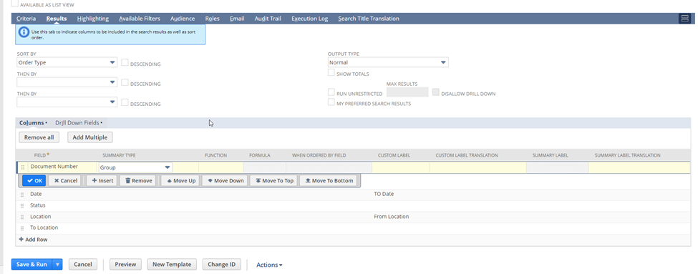The image size is (698, 274).
Task: Click the bottom Cancel button
Action: (x=83, y=264)
